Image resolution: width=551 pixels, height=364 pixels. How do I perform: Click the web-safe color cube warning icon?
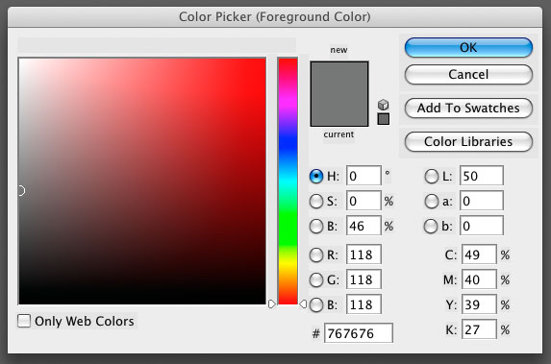pos(383,105)
